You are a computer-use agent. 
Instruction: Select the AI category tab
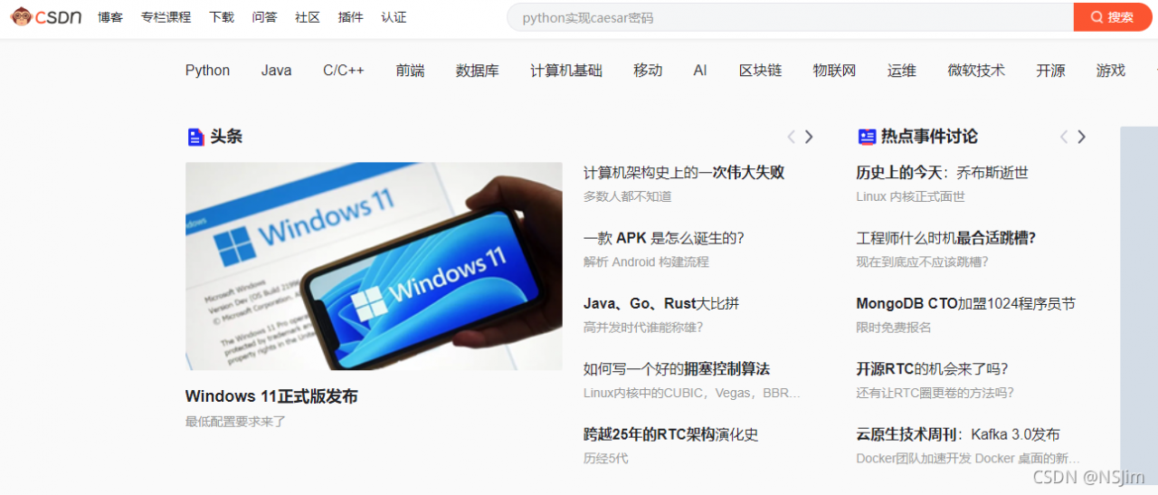(700, 71)
